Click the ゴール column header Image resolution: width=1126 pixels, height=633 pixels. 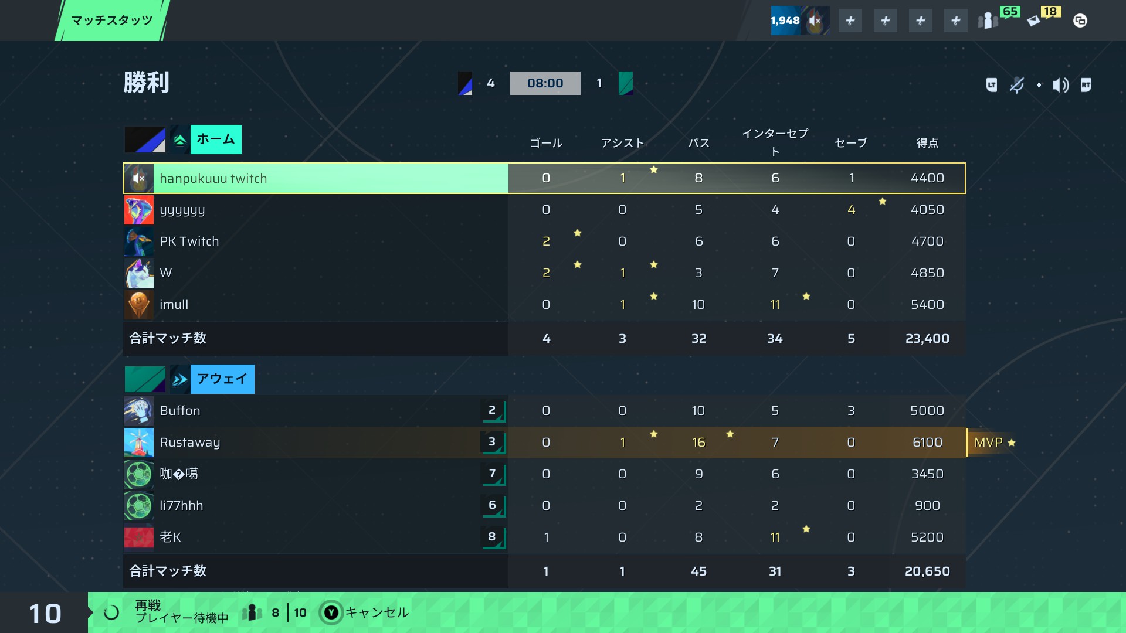[546, 143]
